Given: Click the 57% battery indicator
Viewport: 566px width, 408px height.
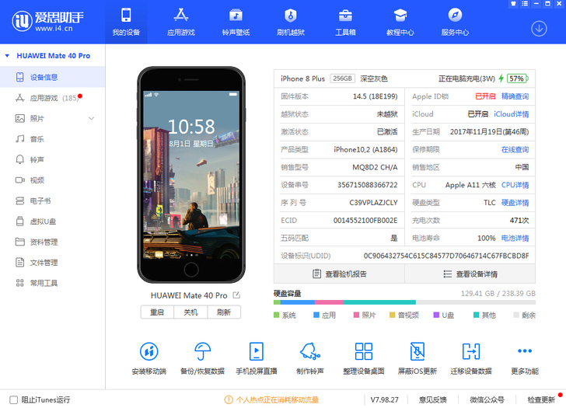Looking at the screenshot, I should click(518, 78).
